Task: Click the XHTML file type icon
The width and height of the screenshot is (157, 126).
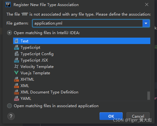Action: point(16,79)
